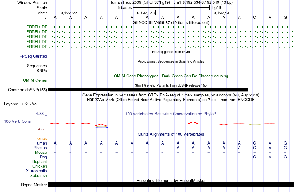Click the Human Feb. 2009 (GRCh37/hg19) title
The height and width of the screenshot is (192, 294).
click(x=140, y=2)
